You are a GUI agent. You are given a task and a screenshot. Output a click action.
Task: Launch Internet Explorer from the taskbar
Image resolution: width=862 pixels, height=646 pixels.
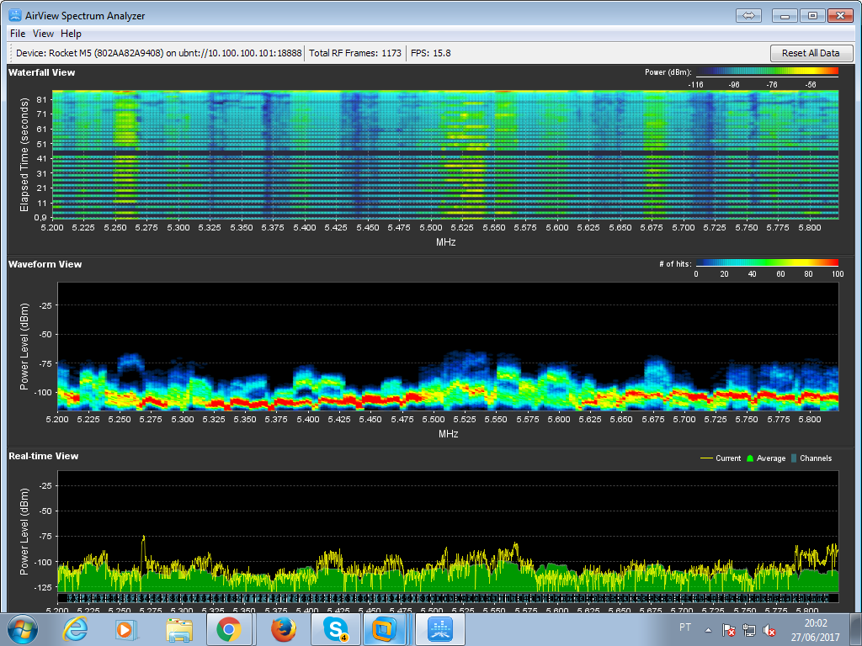point(76,629)
